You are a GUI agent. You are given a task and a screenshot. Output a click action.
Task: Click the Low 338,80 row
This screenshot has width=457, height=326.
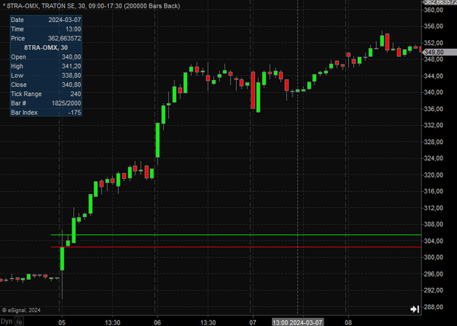pos(46,75)
